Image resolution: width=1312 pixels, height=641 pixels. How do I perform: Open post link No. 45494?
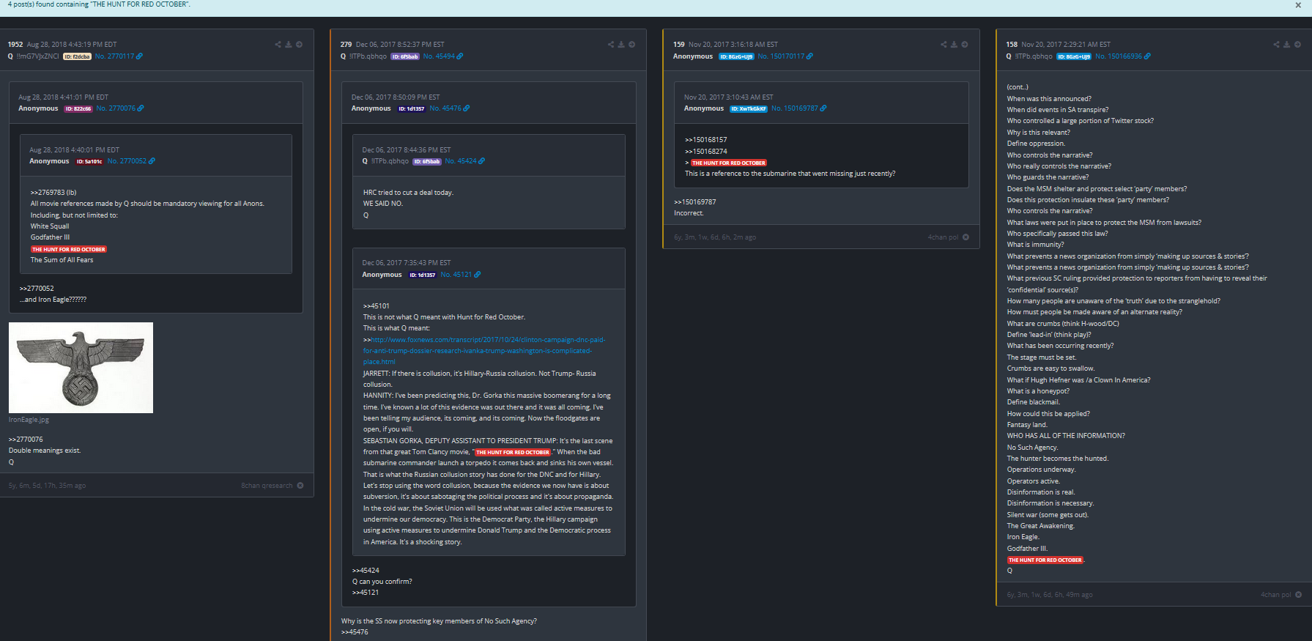coord(439,56)
